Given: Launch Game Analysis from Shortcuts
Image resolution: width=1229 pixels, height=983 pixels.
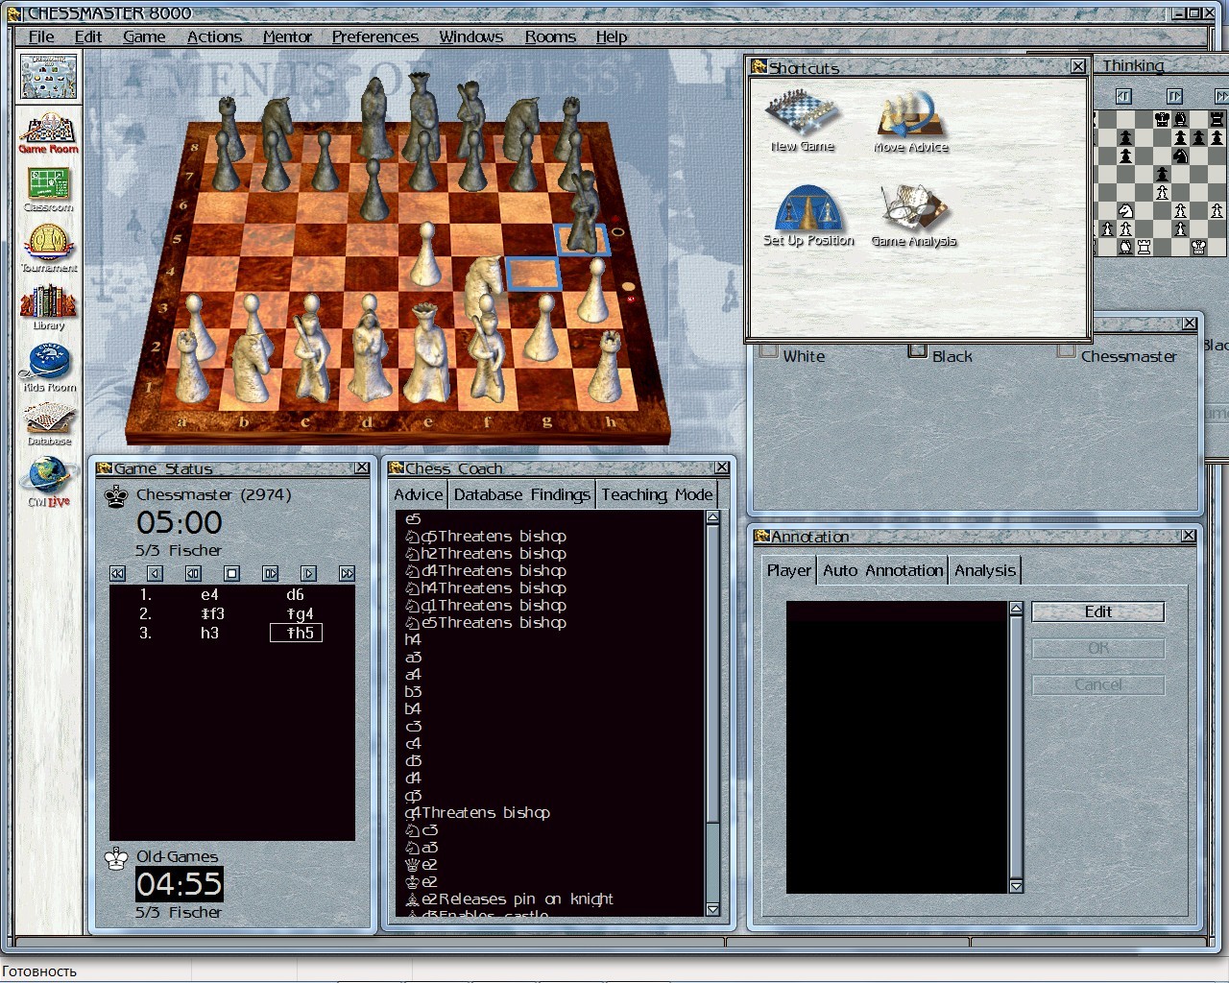Looking at the screenshot, I should [913, 216].
